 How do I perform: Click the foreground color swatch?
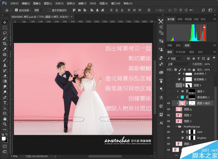point(4,139)
